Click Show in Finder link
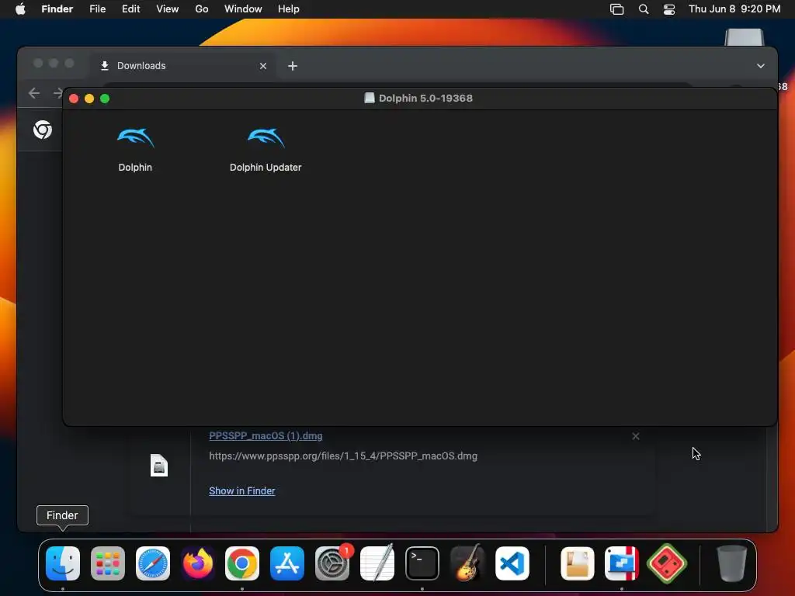The height and width of the screenshot is (596, 795). [242, 490]
